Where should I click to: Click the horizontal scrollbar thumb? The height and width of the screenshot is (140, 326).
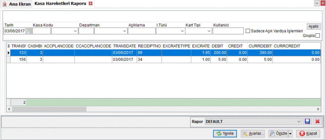point(49,109)
